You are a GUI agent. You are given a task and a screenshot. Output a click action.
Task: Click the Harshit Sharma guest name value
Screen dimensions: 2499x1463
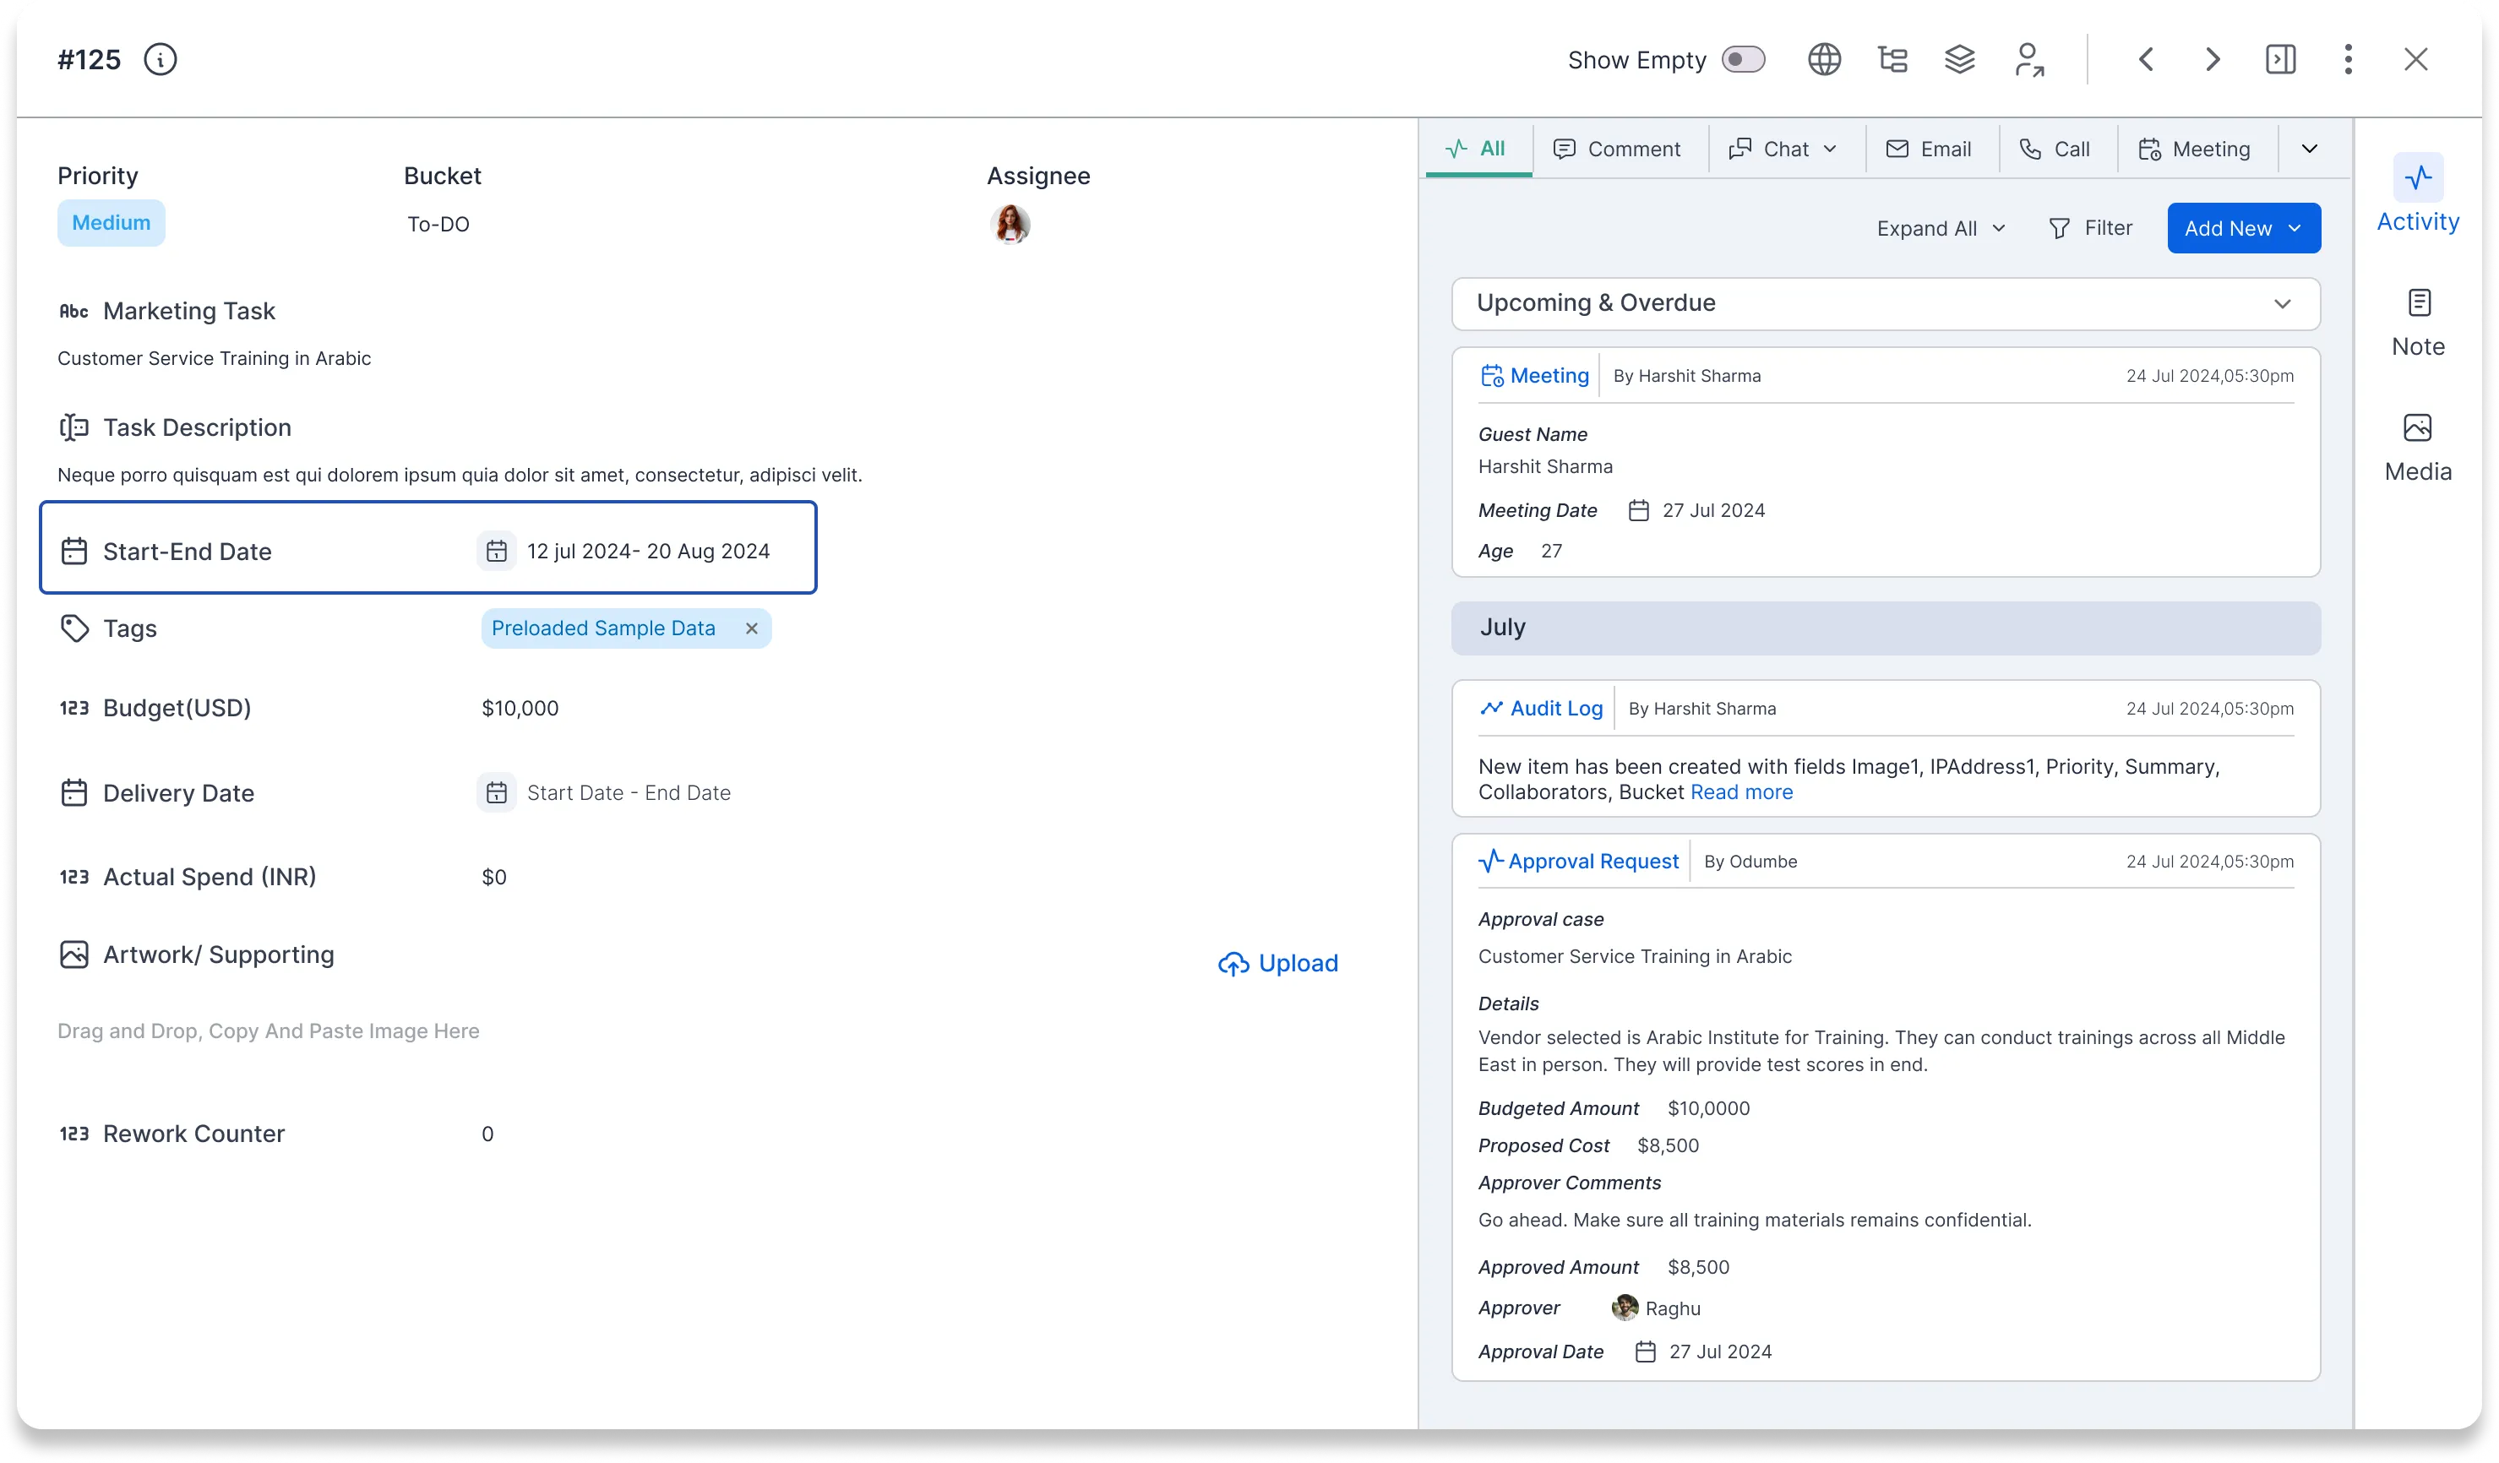(x=1545, y=467)
